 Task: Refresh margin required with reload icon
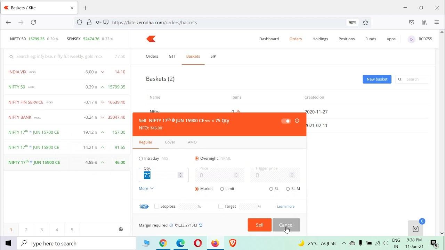201,225
